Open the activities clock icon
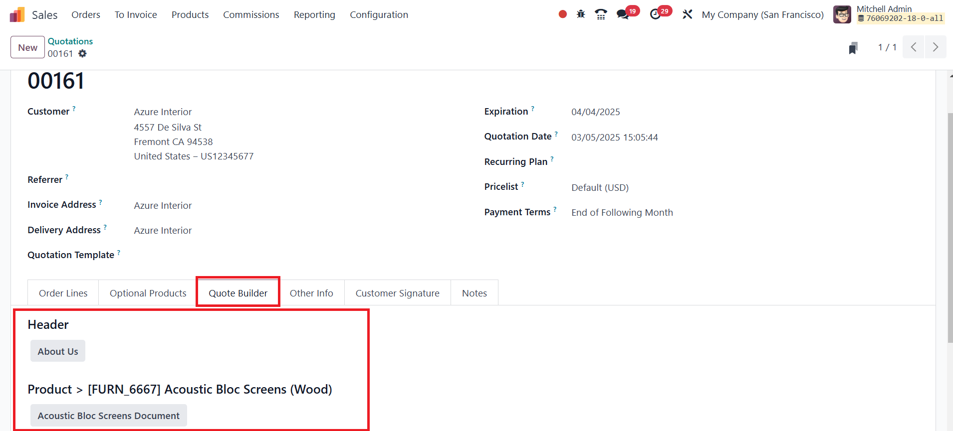Image resolution: width=953 pixels, height=431 pixels. (x=656, y=14)
